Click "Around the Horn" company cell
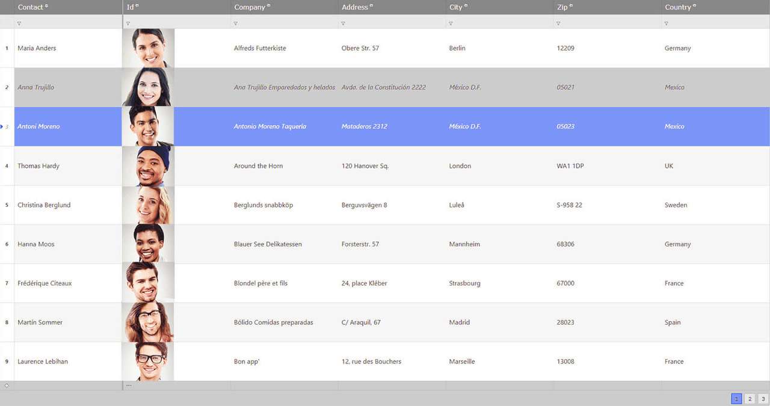 [258, 166]
